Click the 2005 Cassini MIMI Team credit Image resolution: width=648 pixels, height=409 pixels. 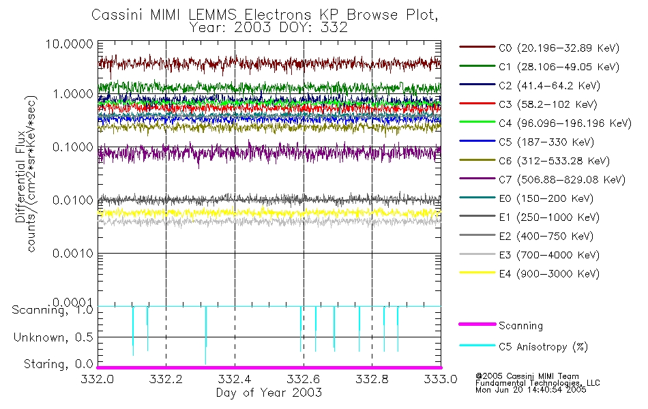coord(527,376)
